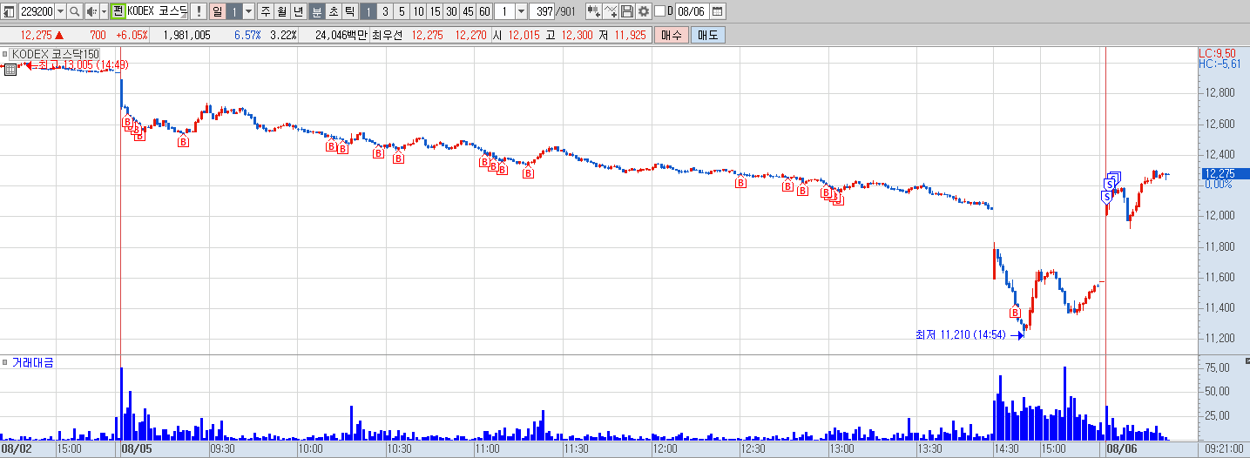Open chart settings gear icon
Image resolution: width=1250 pixels, height=458 pixels.
(x=644, y=11)
